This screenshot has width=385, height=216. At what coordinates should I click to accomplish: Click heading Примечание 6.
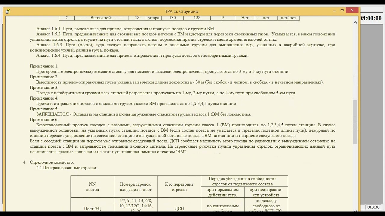44,119
